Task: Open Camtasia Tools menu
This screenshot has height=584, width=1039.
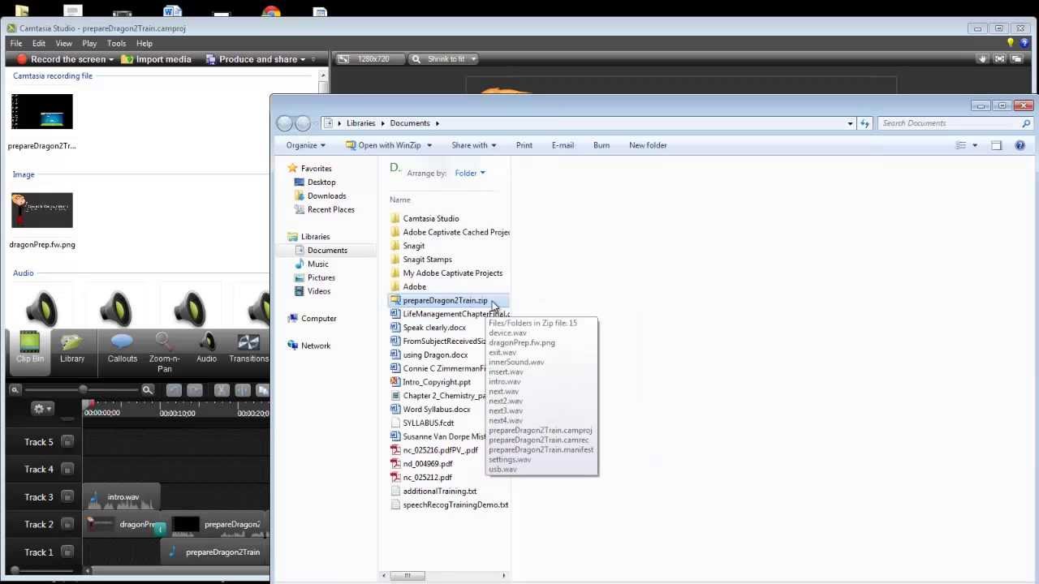Action: (x=116, y=43)
